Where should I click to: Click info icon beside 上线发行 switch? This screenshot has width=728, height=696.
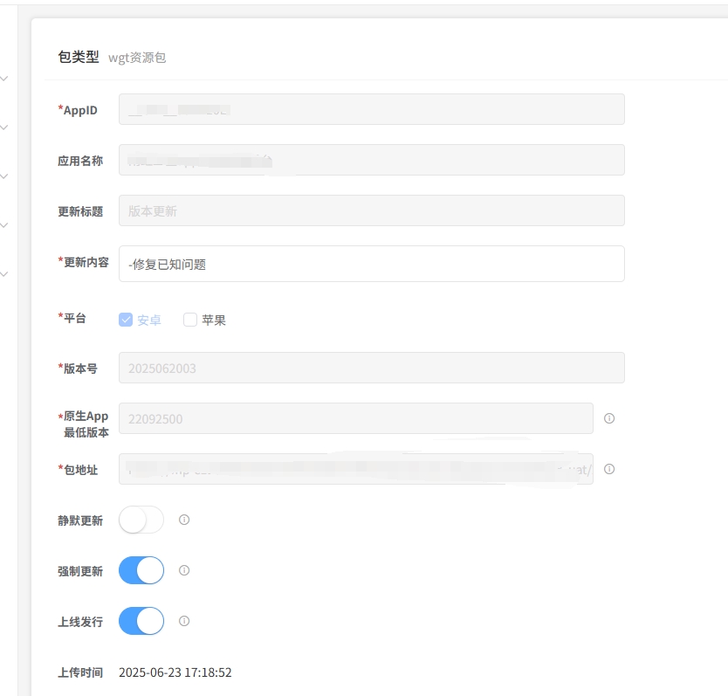coord(184,621)
